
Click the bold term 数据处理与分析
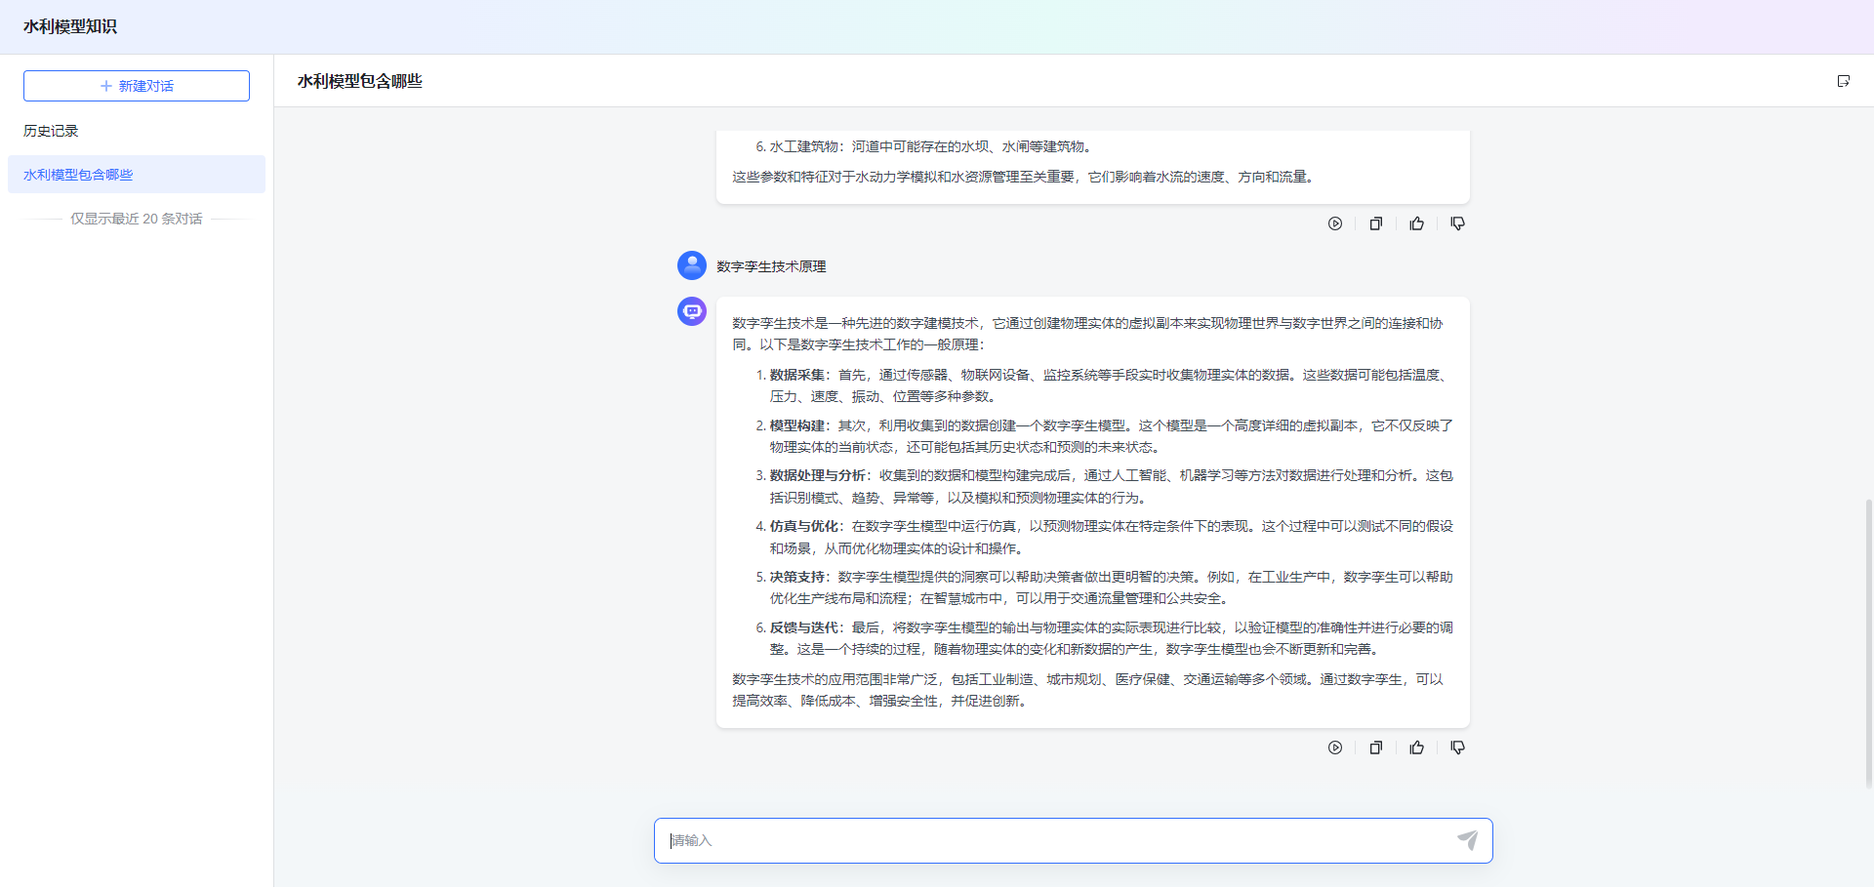817,475
